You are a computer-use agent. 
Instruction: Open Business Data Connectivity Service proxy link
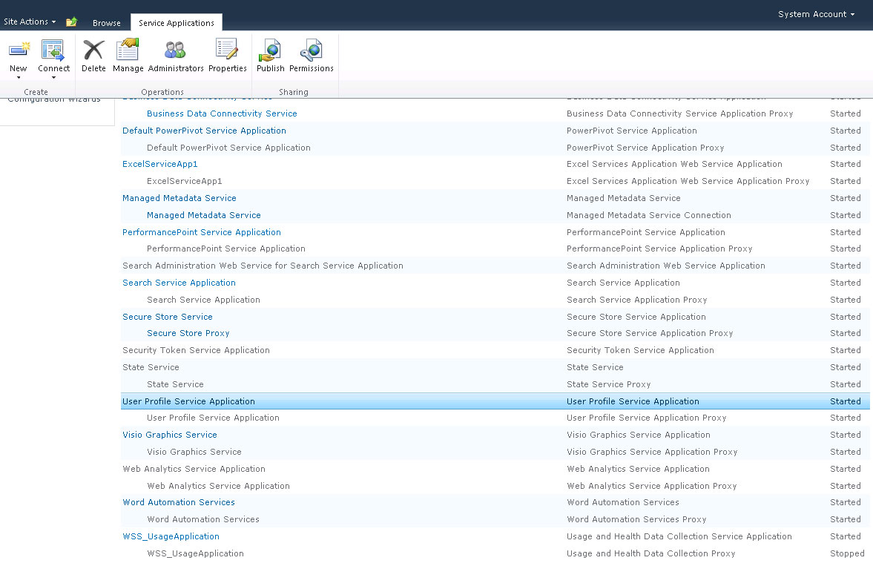pos(222,113)
